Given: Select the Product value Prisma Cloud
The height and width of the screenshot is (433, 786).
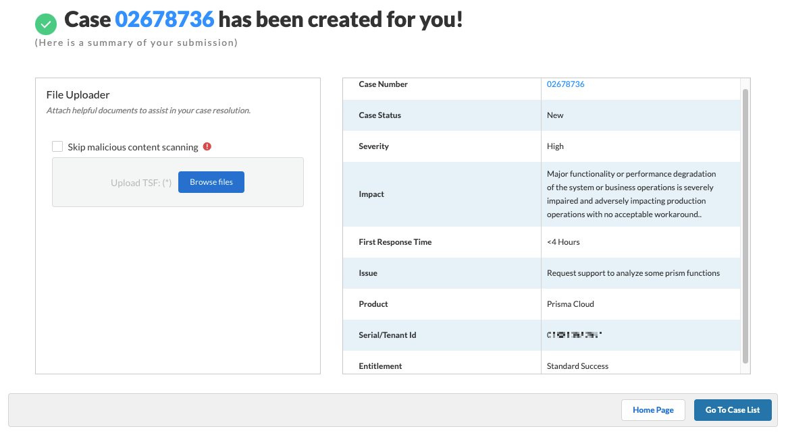Looking at the screenshot, I should [570, 304].
